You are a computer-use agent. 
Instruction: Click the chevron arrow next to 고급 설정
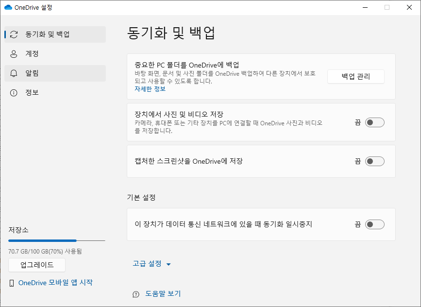pyautogui.click(x=168, y=264)
